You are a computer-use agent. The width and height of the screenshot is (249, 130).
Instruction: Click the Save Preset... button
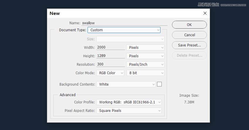click(x=189, y=45)
